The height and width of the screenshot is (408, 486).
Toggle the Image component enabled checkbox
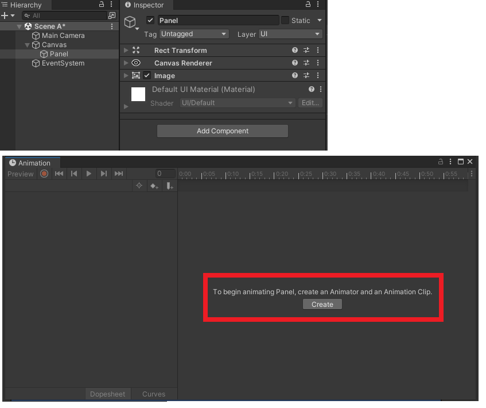point(147,75)
